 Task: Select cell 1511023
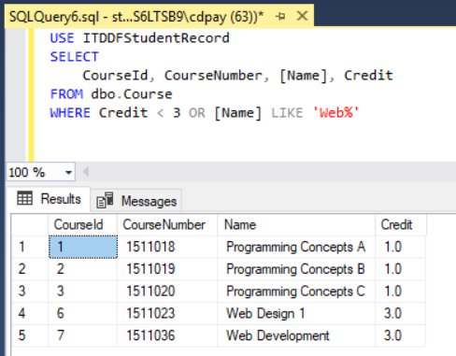tap(167, 313)
